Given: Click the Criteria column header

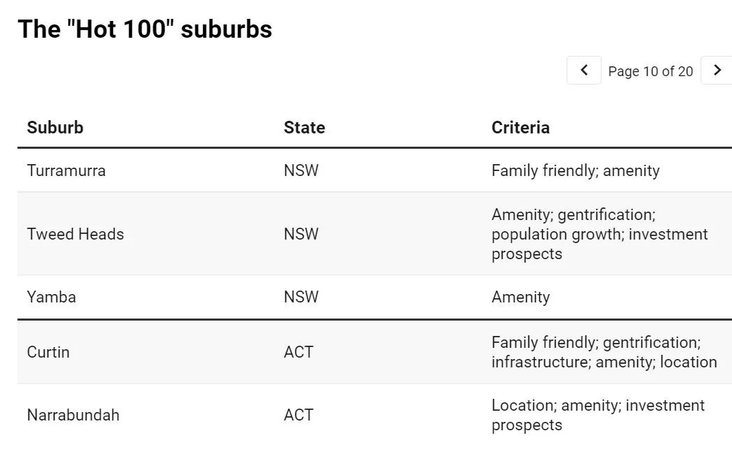Looking at the screenshot, I should pos(521,127).
